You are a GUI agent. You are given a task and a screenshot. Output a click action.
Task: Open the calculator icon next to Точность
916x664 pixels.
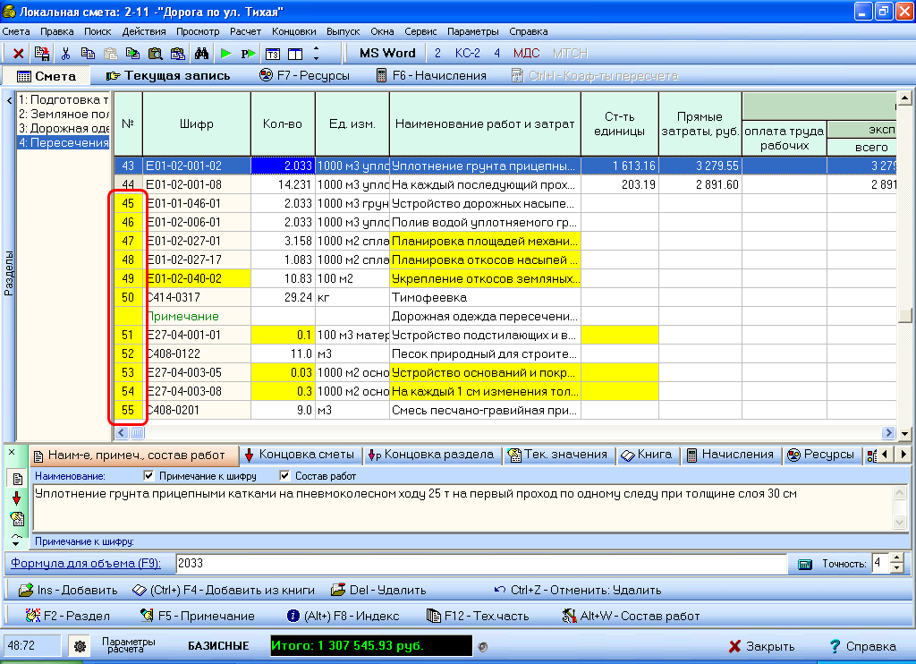pyautogui.click(x=804, y=564)
